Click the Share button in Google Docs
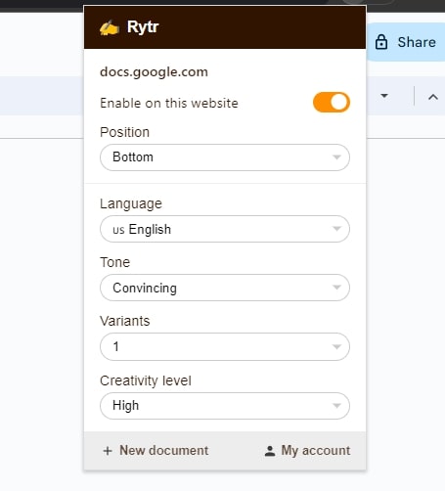 pos(406,42)
